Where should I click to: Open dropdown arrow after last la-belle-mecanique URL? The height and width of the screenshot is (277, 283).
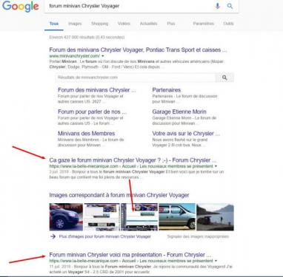point(216,261)
